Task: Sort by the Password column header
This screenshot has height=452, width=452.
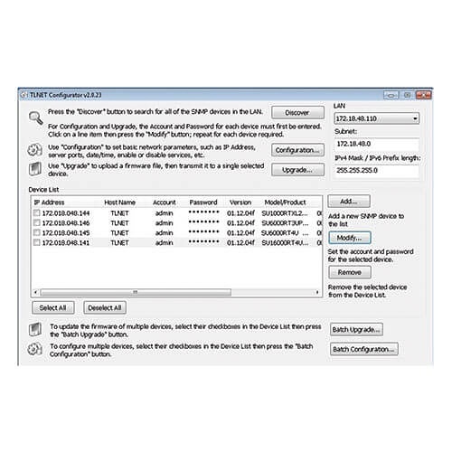Action: coord(203,202)
